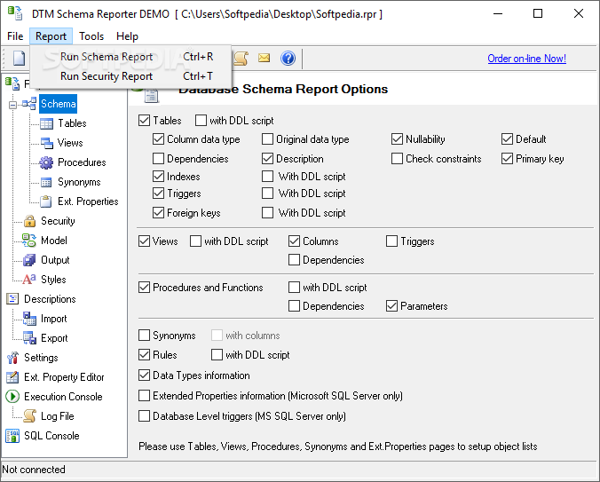Enable Original data type option
The width and height of the screenshot is (600, 482).
[x=267, y=139]
